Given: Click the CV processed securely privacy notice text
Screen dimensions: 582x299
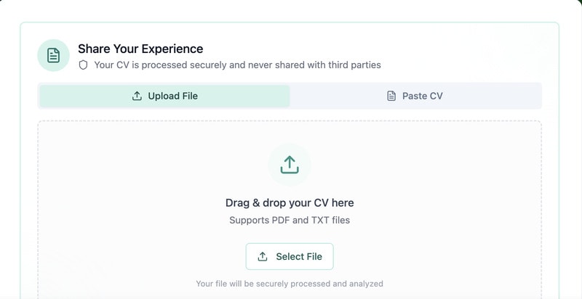Looking at the screenshot, I should coord(237,65).
